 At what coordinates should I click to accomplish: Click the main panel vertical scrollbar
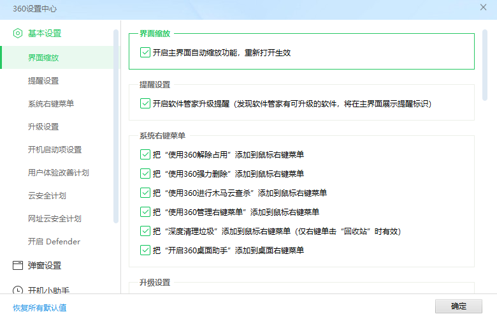[485, 65]
